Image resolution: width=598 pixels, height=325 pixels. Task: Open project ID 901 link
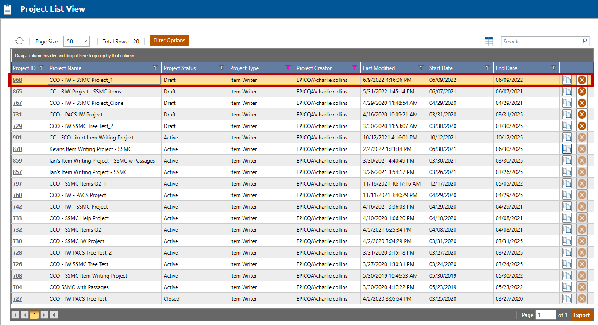click(x=17, y=138)
